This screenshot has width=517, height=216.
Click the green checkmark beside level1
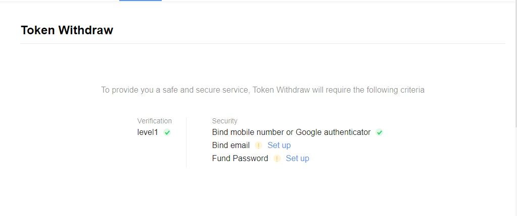click(167, 132)
